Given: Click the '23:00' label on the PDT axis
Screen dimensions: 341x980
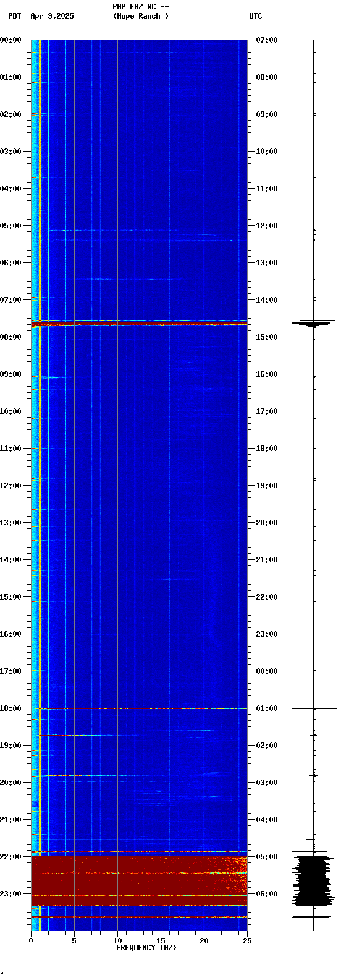Looking at the screenshot, I should click(x=11, y=894).
